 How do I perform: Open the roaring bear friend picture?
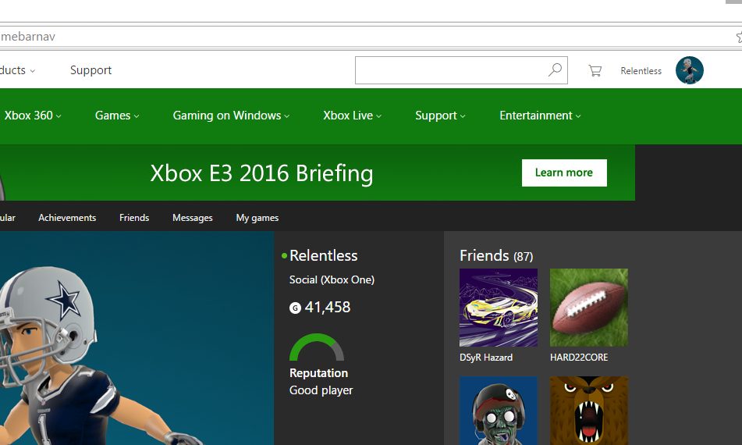[x=588, y=411]
